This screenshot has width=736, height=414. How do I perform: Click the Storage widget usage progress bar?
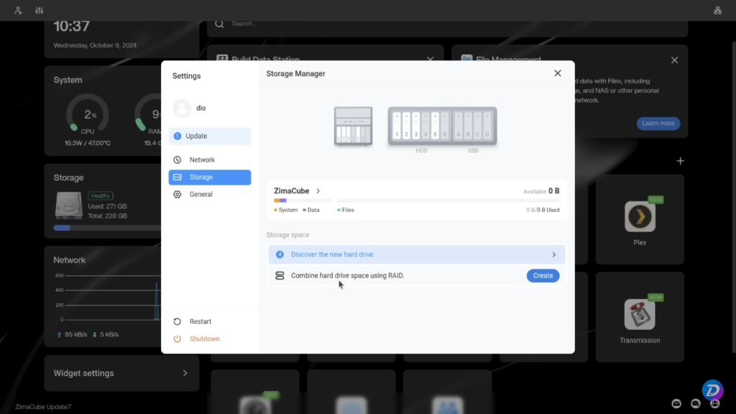coord(107,228)
